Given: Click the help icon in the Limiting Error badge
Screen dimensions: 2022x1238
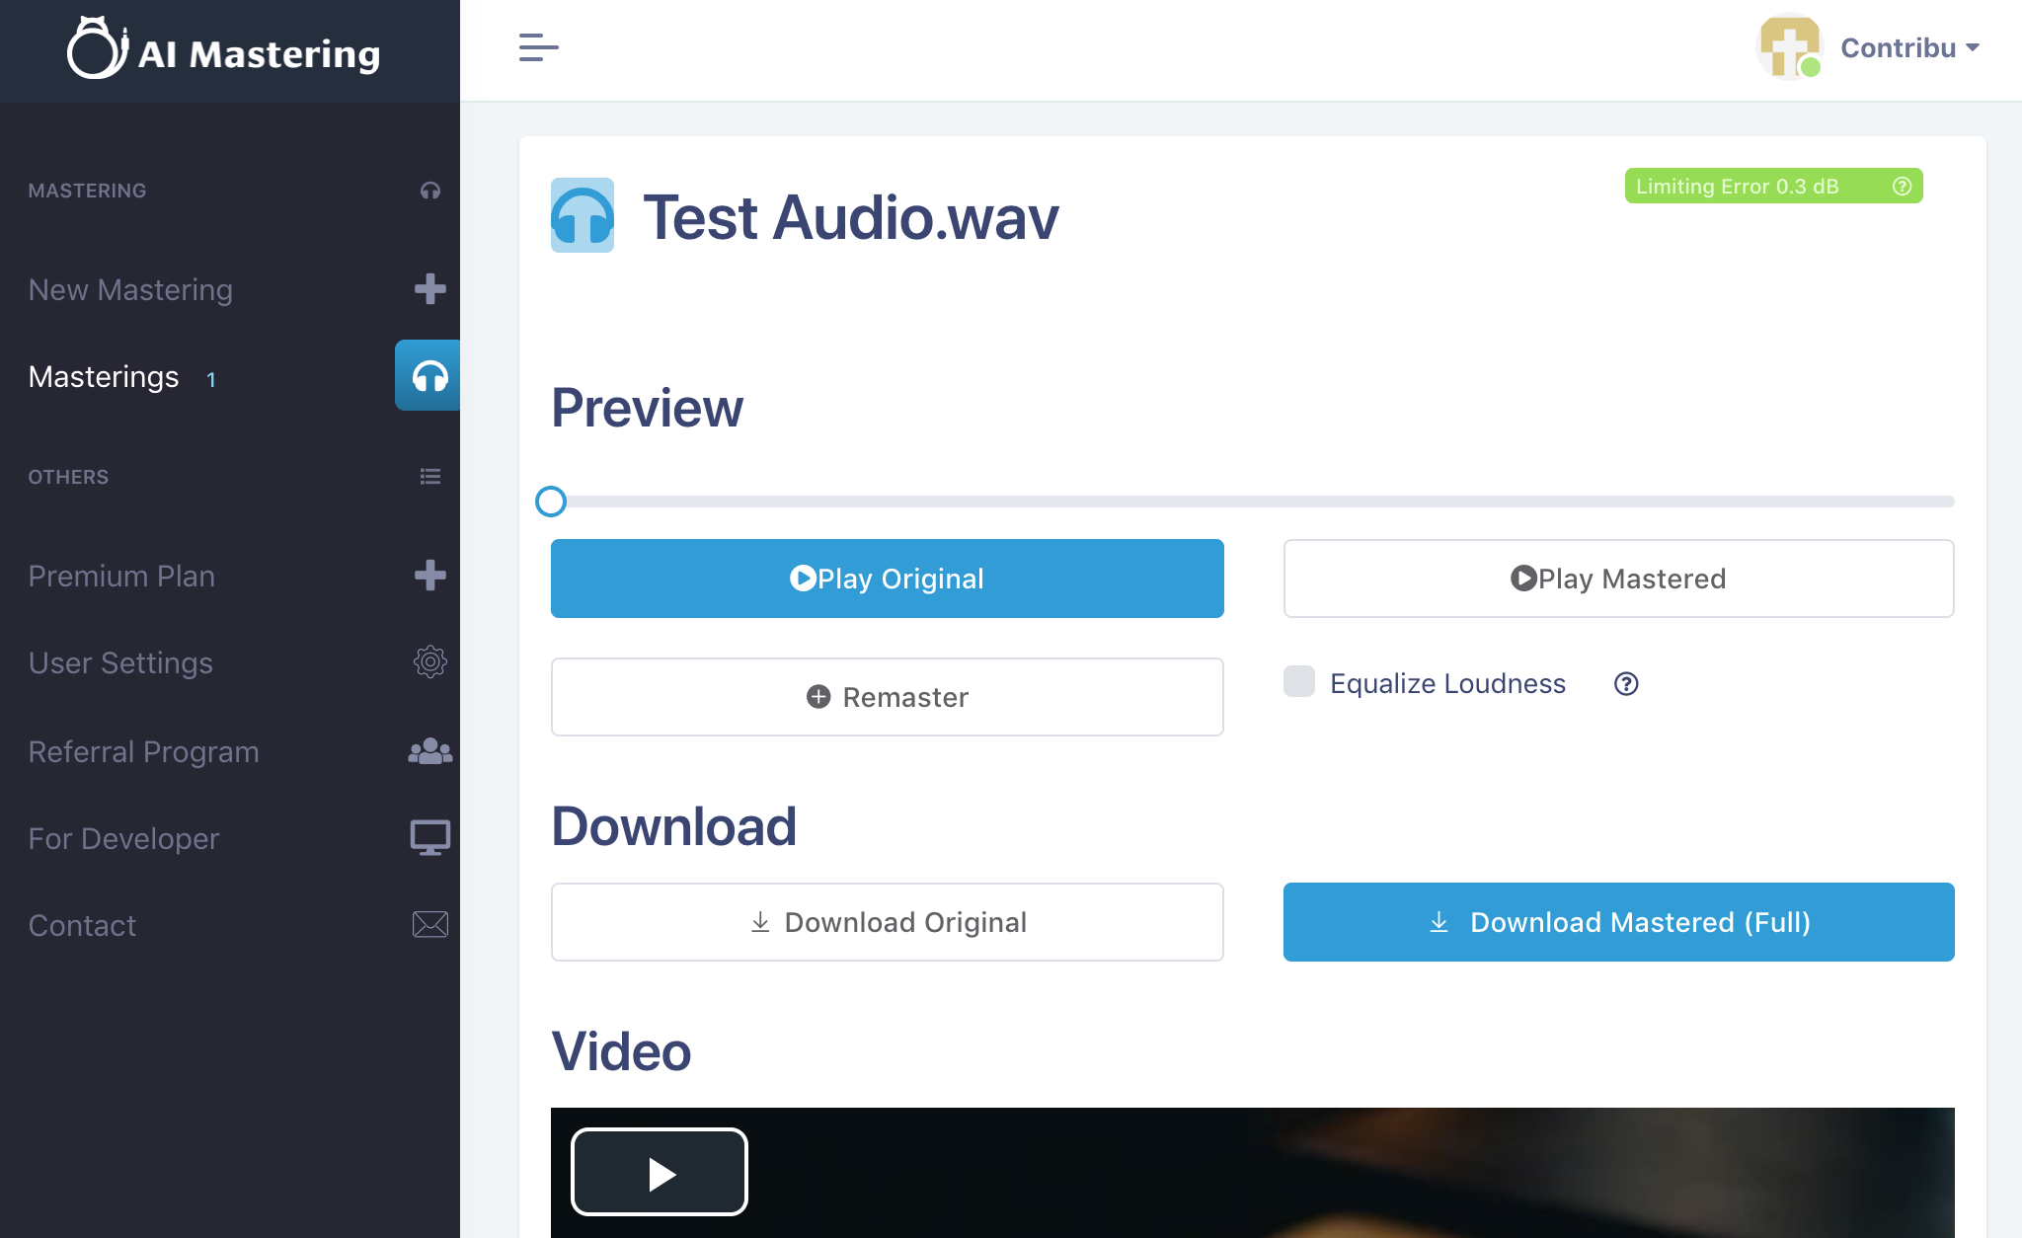Looking at the screenshot, I should (1902, 186).
